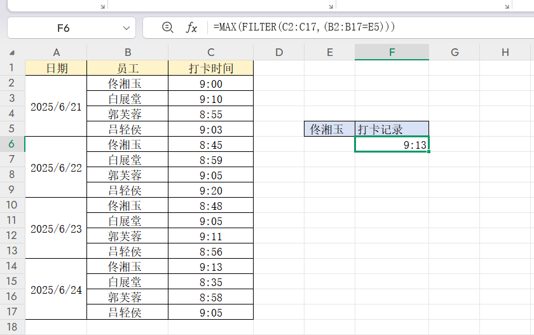Click the Name Box showing F6
The image size is (534, 335).
(x=64, y=28)
